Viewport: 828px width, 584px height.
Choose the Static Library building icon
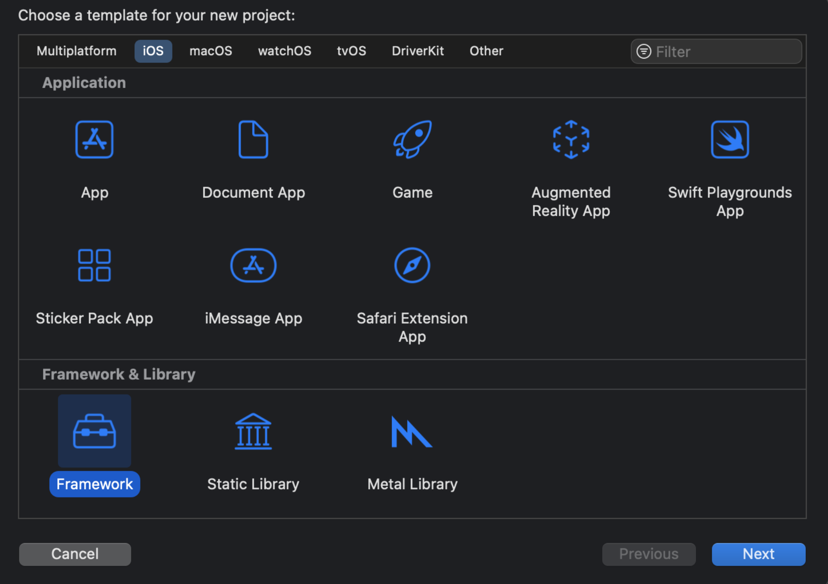[x=253, y=431]
